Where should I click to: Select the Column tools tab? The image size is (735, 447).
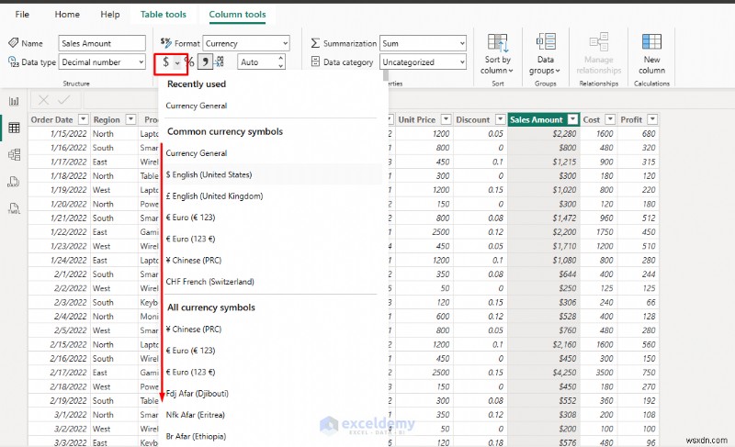[x=237, y=15]
